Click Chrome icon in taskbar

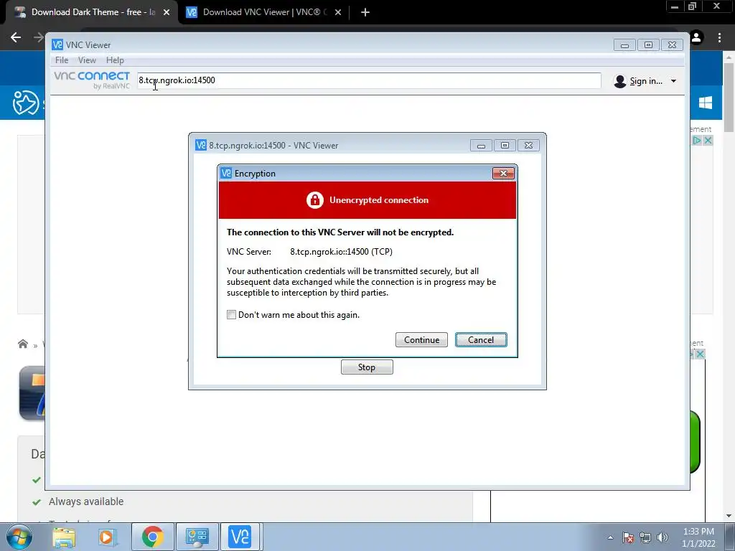pyautogui.click(x=153, y=537)
